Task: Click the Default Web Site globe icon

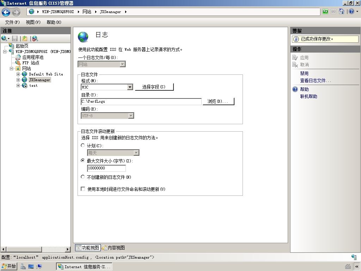Action: pyautogui.click(x=25, y=74)
